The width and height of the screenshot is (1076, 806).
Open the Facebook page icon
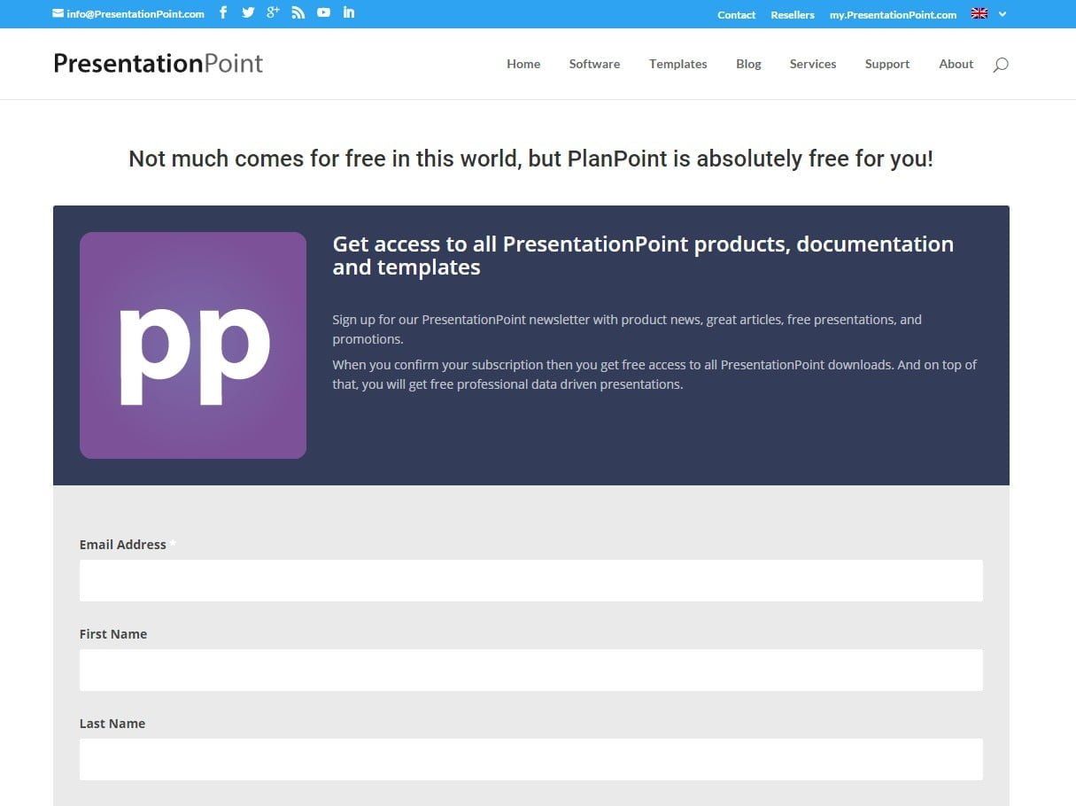(223, 12)
